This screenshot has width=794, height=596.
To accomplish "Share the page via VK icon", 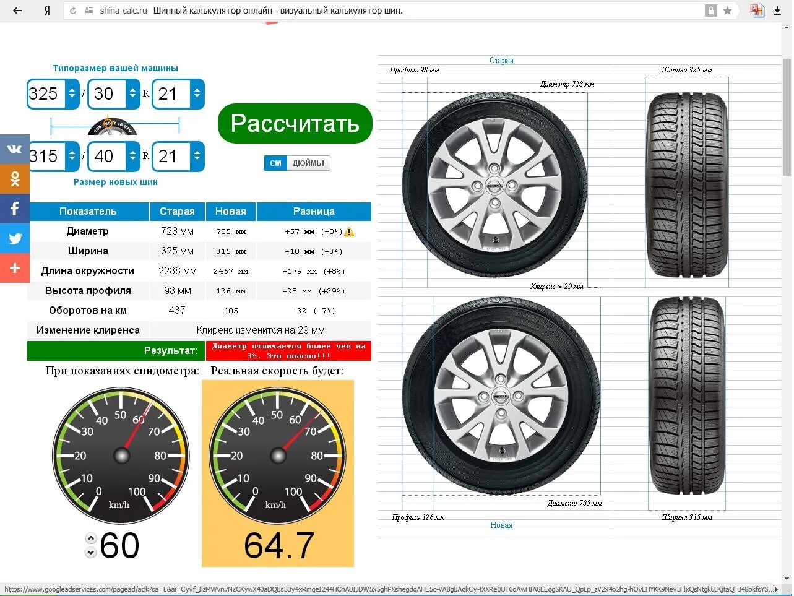I will (15, 149).
